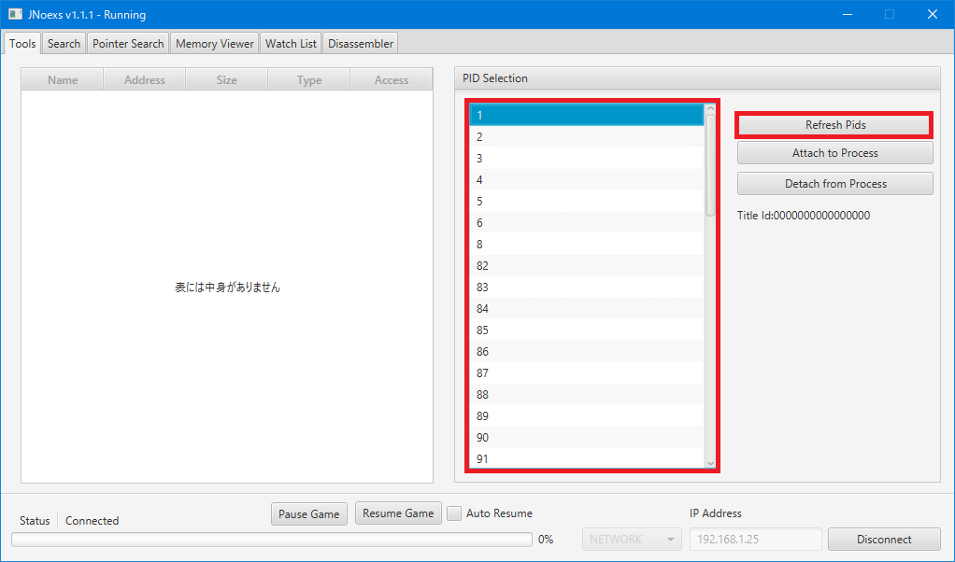Select PID 87 in the list
This screenshot has height=562, width=955.
[587, 373]
